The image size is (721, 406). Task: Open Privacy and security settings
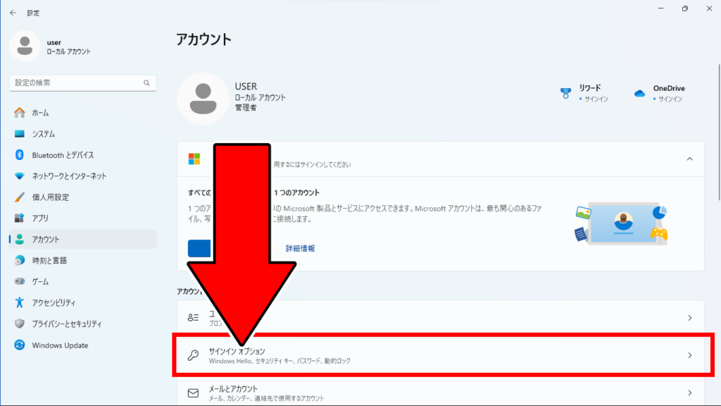click(x=67, y=324)
